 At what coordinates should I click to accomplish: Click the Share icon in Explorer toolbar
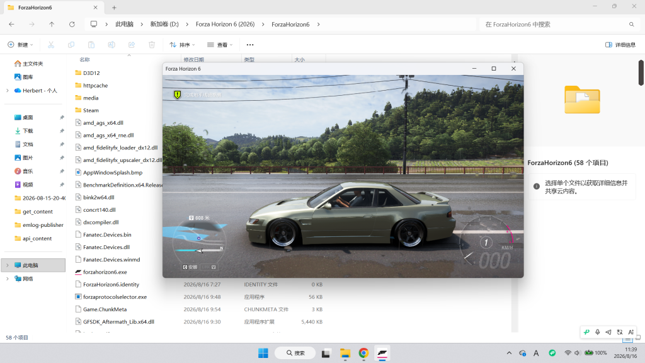coord(132,45)
